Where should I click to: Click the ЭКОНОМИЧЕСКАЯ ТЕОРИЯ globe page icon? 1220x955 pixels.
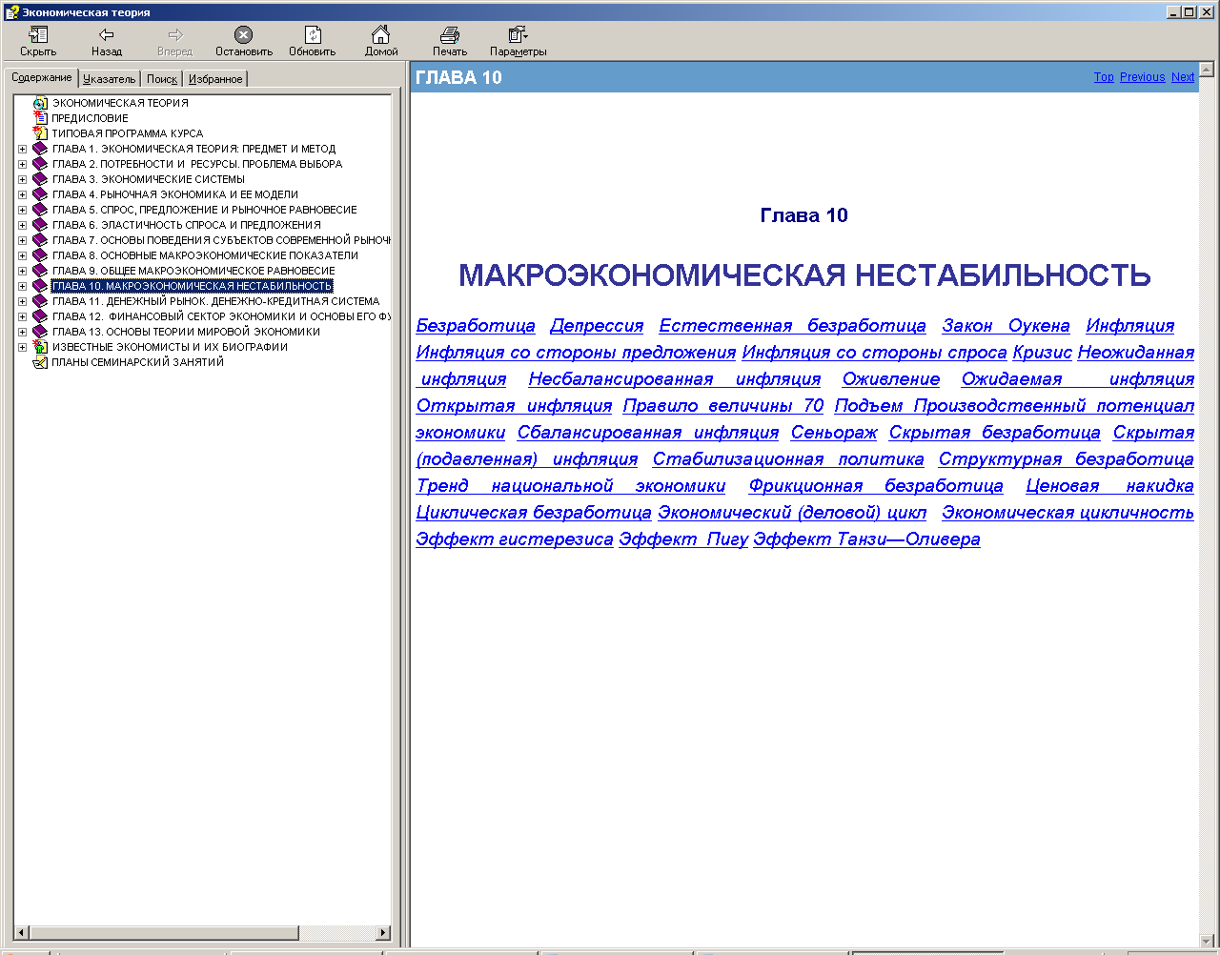40,103
